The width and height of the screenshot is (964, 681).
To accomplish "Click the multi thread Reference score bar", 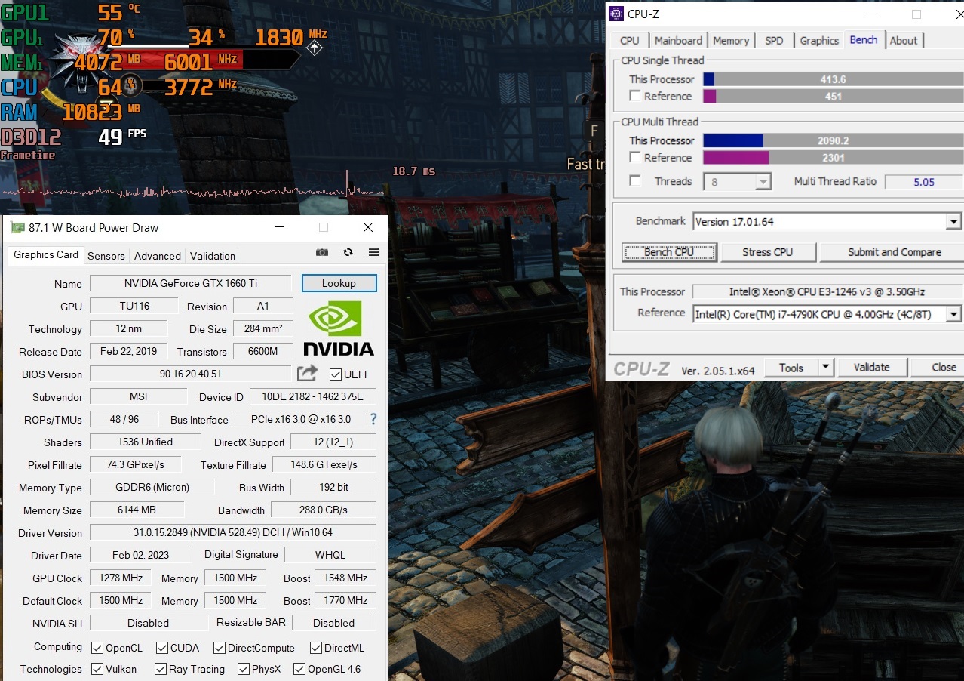I will click(x=833, y=157).
